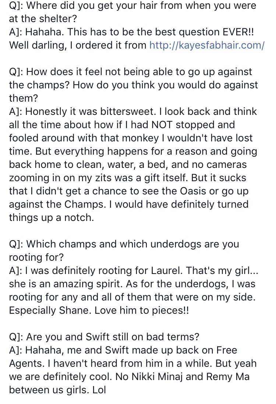
Task: Click the question about champs and underdogs
Action: coord(124,250)
